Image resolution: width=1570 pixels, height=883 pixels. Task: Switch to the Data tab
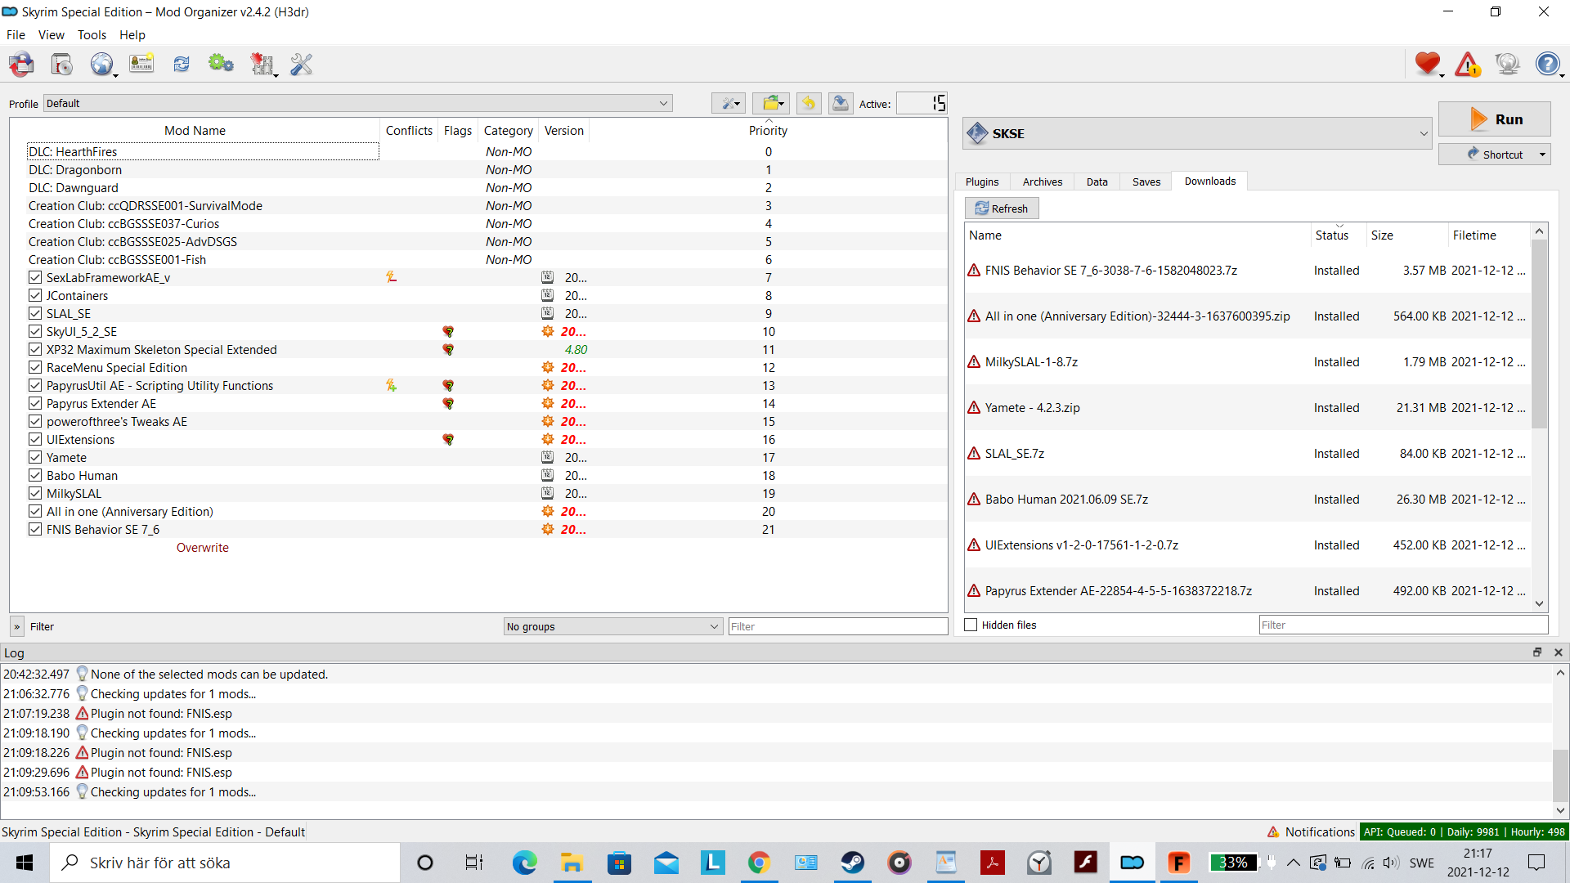[x=1097, y=182]
